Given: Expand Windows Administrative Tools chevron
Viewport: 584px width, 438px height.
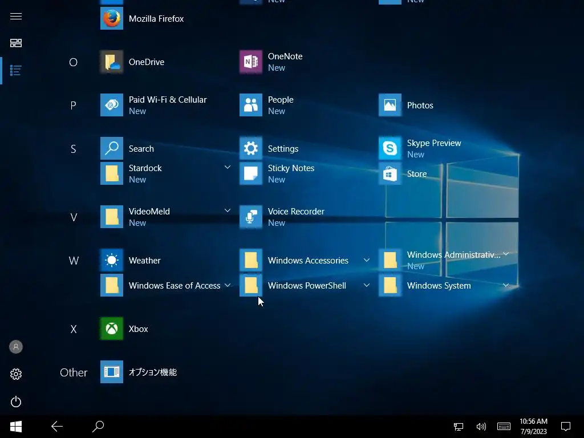Looking at the screenshot, I should pyautogui.click(x=506, y=254).
